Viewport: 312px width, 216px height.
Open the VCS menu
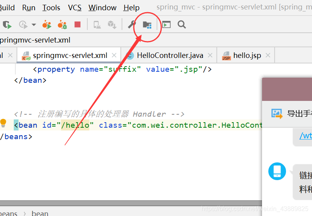coord(75,7)
